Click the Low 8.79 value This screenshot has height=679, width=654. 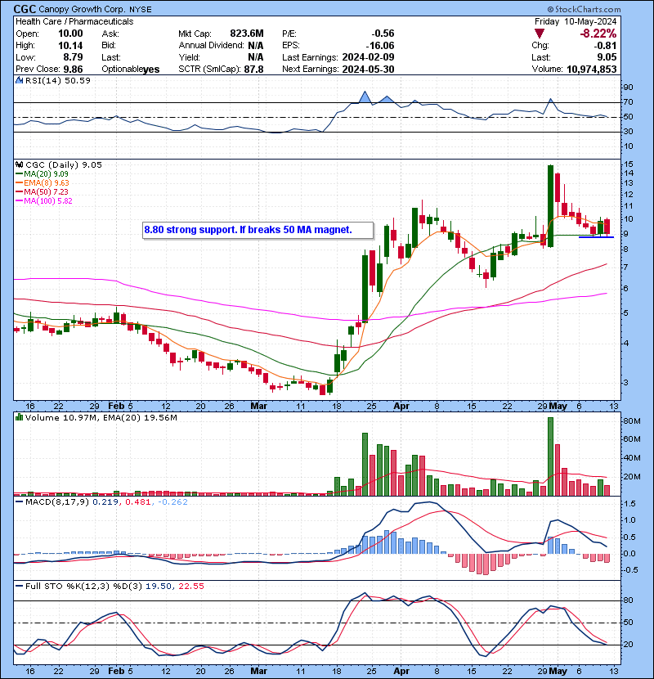tap(73, 57)
